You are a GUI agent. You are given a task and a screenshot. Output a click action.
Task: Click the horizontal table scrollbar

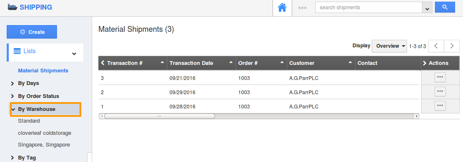click(x=160, y=116)
